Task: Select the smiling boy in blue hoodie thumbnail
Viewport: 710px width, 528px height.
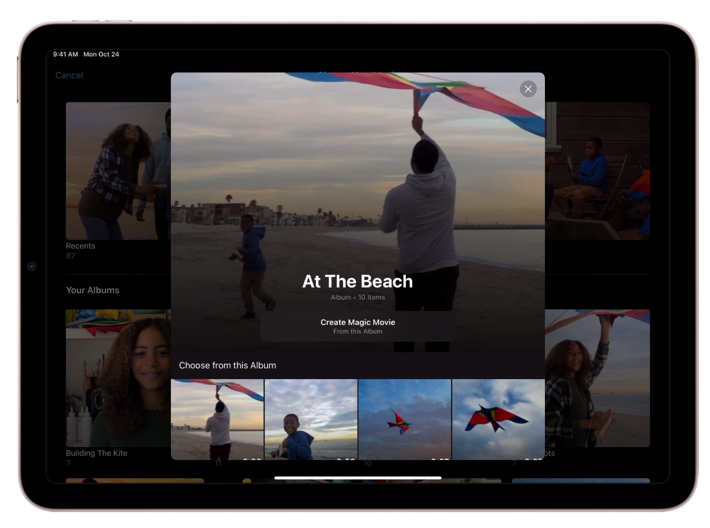Action: (311, 419)
